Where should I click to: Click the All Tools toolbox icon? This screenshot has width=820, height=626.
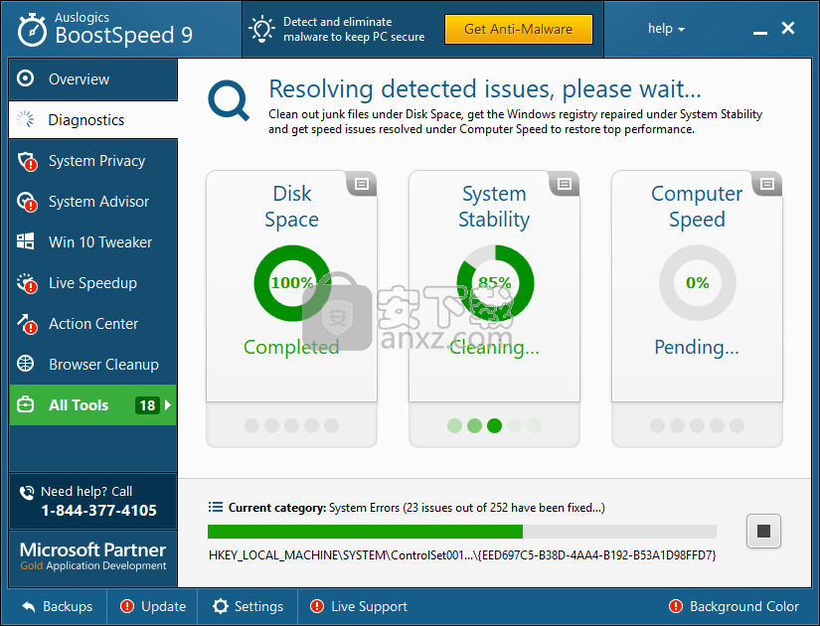pyautogui.click(x=25, y=404)
